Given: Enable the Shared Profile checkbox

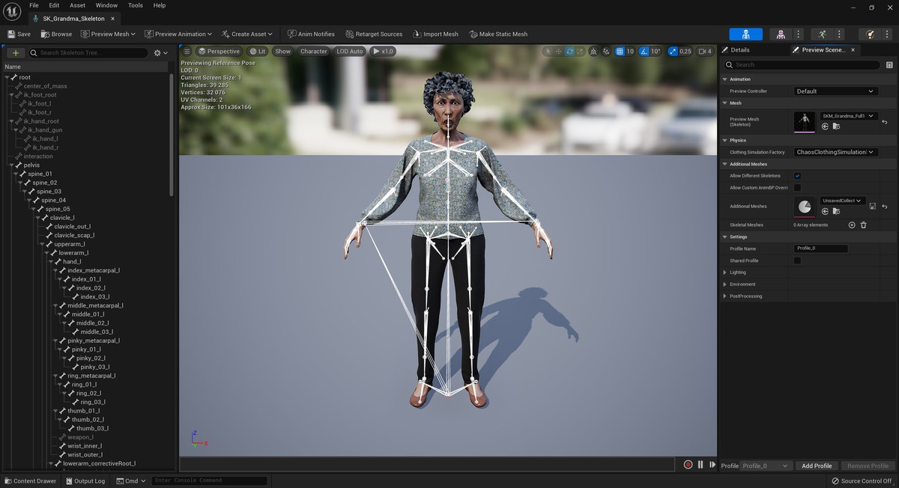Looking at the screenshot, I should (797, 260).
